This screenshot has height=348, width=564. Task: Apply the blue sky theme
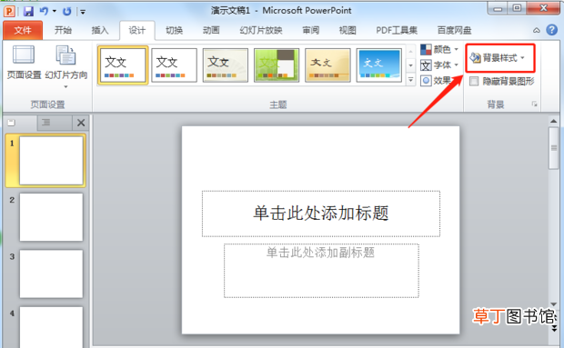click(379, 65)
